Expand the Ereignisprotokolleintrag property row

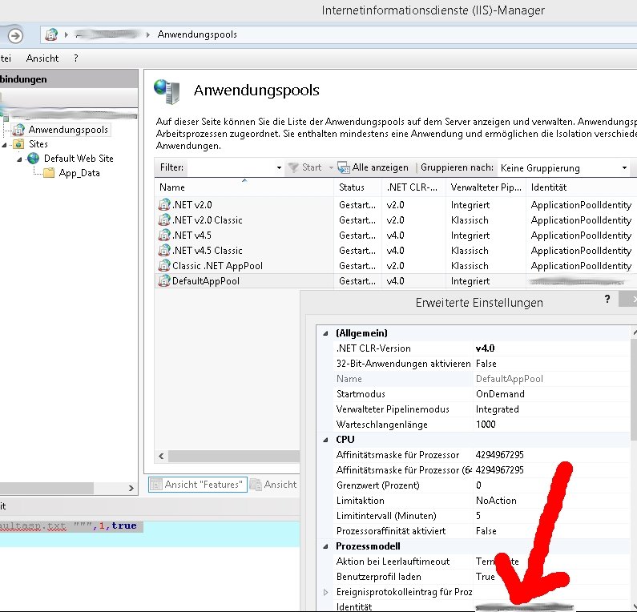(325, 592)
